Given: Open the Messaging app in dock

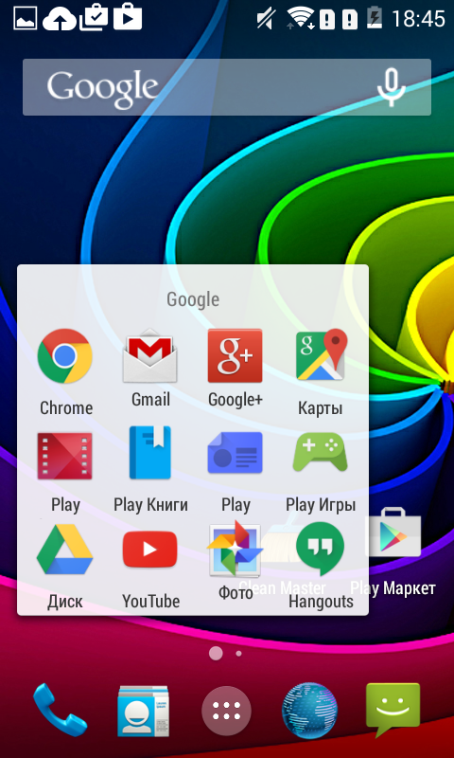Looking at the screenshot, I should [x=393, y=710].
